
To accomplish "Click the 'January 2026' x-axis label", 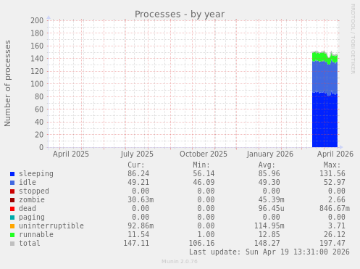I will tap(270, 154).
